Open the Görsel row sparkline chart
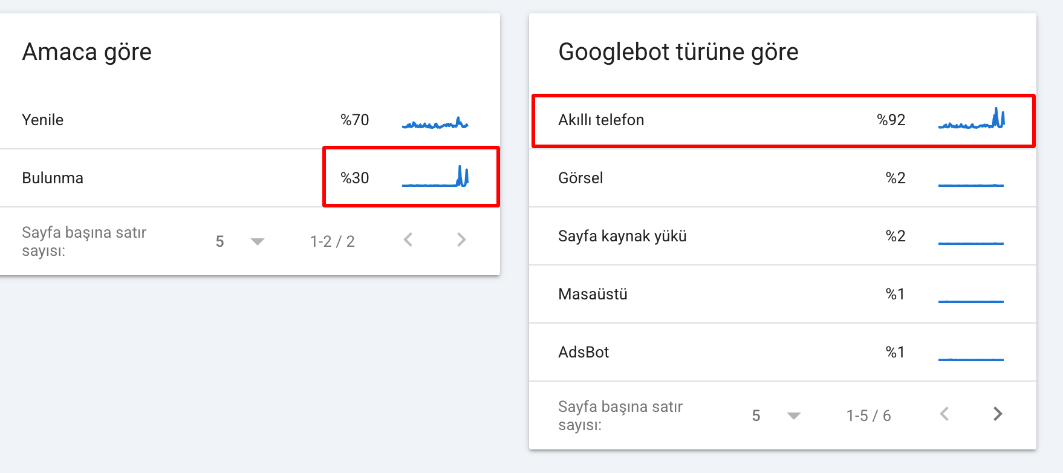 [x=971, y=185]
